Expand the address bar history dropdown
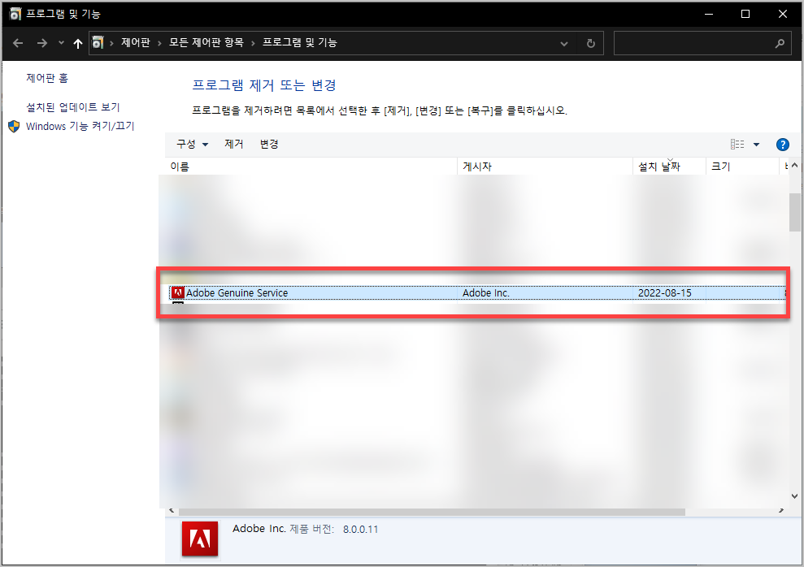The width and height of the screenshot is (804, 567). click(564, 44)
